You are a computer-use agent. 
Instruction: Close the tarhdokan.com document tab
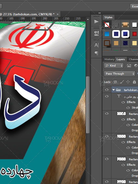point(57,14)
